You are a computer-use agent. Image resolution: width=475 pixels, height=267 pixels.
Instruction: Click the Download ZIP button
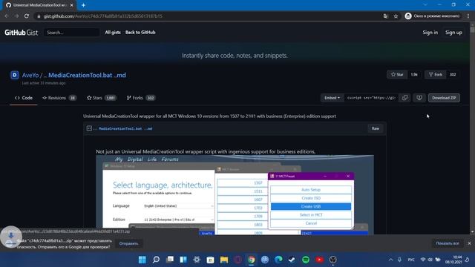[444, 98]
